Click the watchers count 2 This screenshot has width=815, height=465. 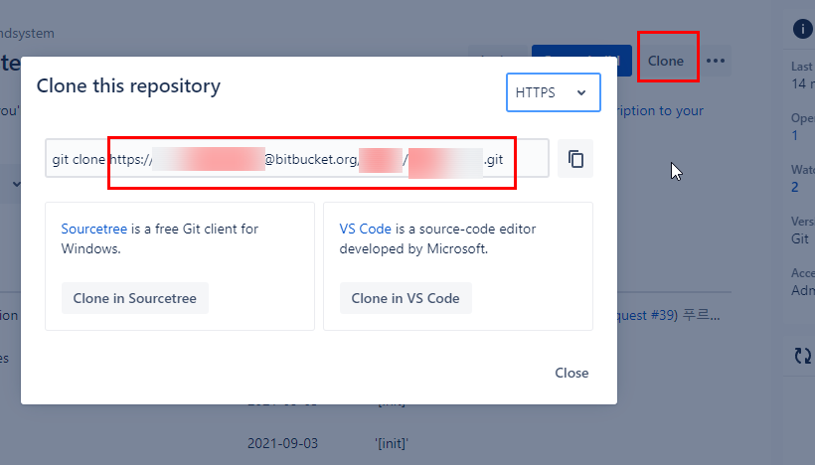795,187
